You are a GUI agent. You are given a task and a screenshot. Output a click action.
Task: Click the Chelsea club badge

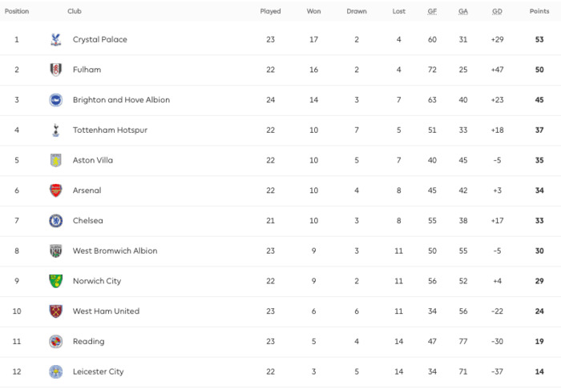coord(56,221)
